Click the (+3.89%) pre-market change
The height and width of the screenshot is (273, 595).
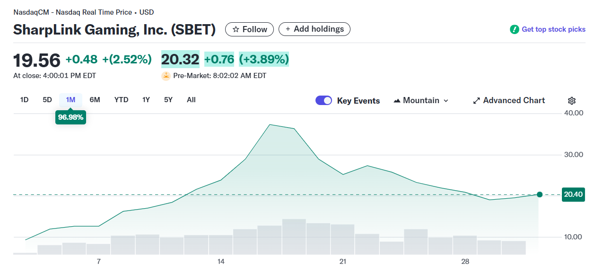(264, 60)
